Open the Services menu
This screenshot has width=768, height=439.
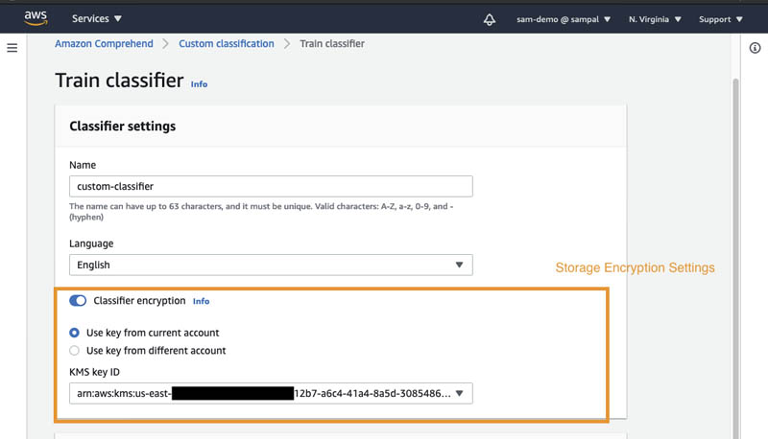97,18
